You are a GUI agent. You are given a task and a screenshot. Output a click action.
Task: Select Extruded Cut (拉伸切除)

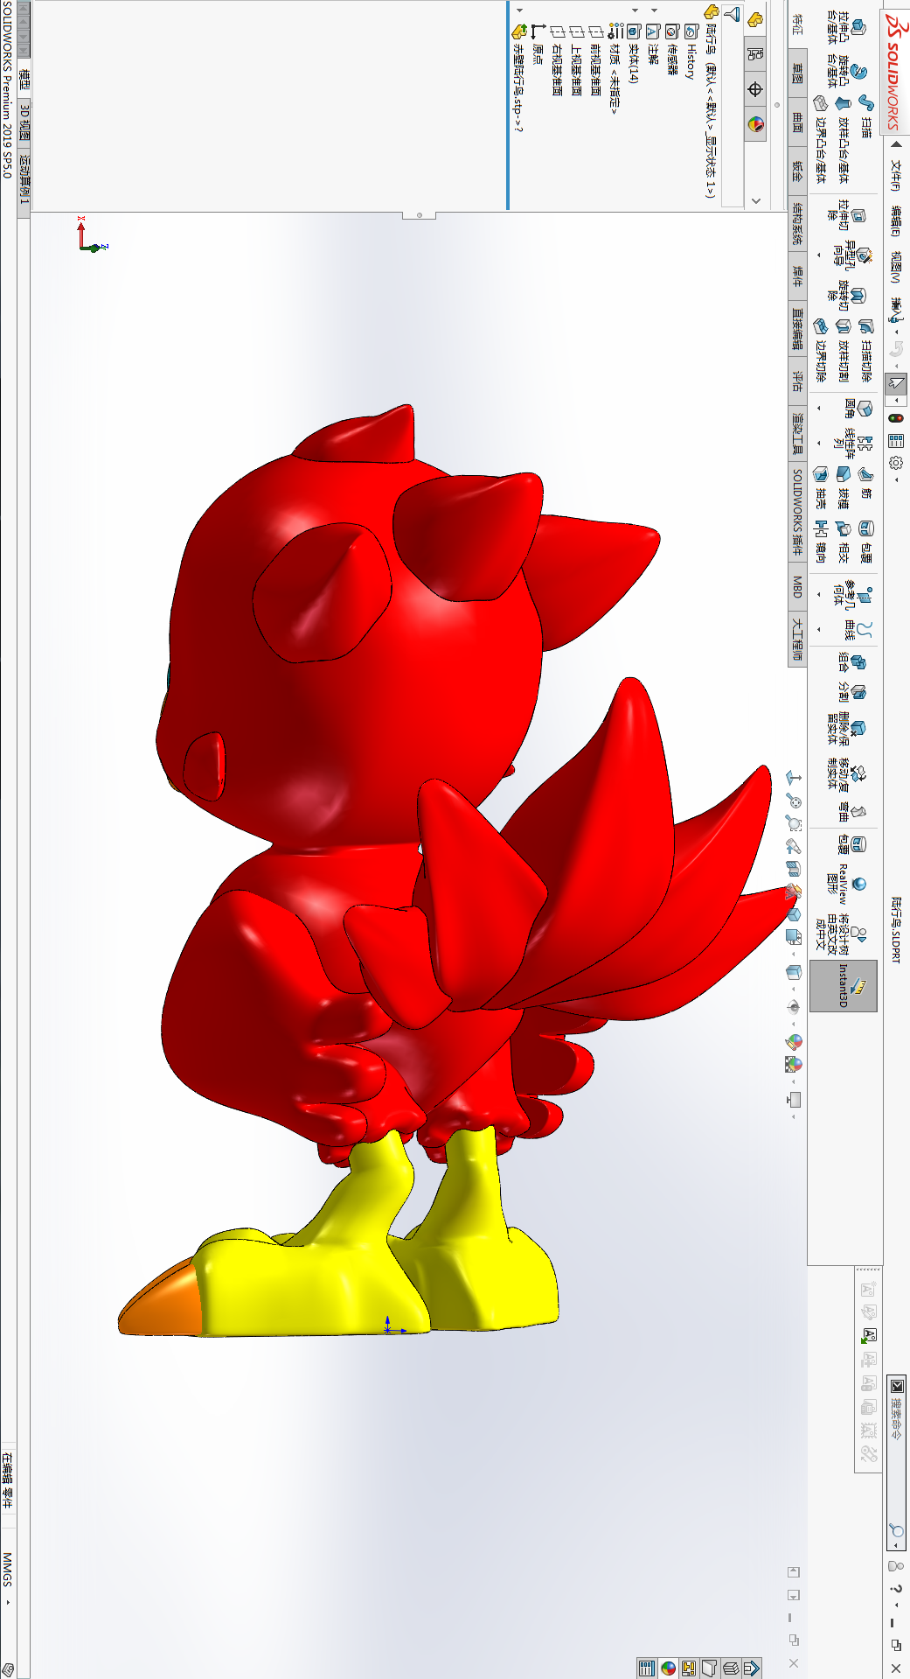coord(848,216)
